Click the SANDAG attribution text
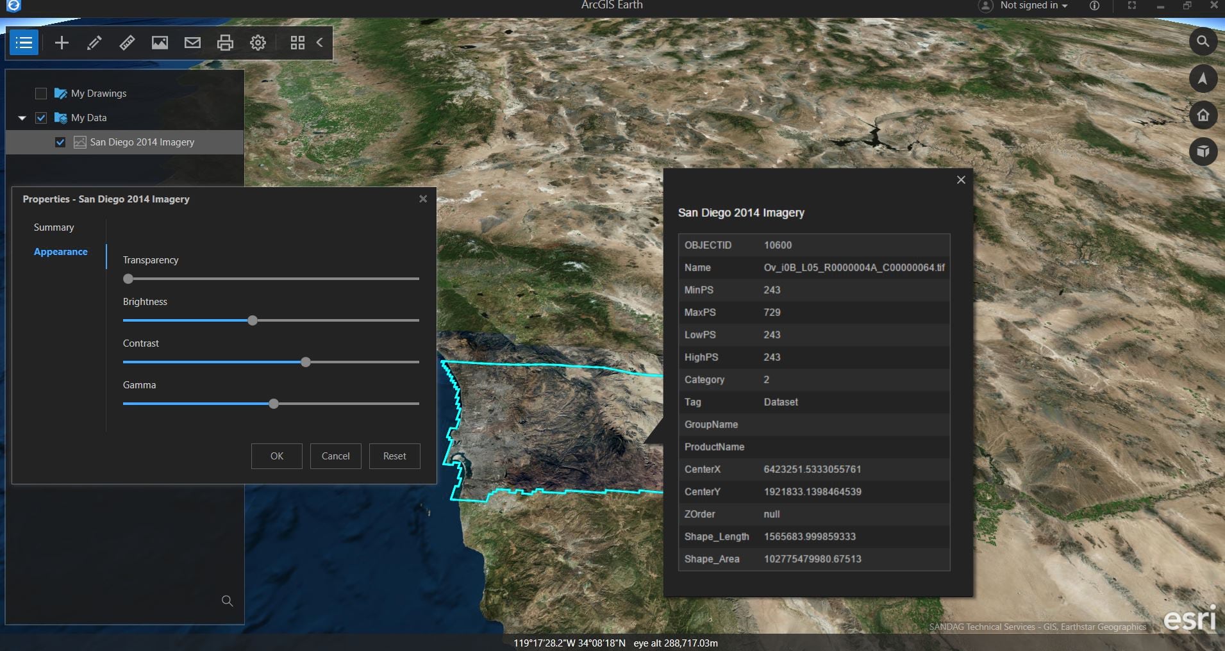The height and width of the screenshot is (651, 1225). click(1037, 627)
